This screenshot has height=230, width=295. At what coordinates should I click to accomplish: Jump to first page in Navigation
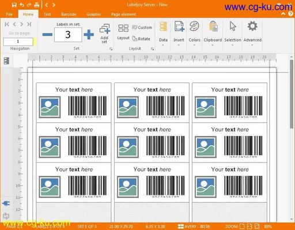[x=7, y=24]
